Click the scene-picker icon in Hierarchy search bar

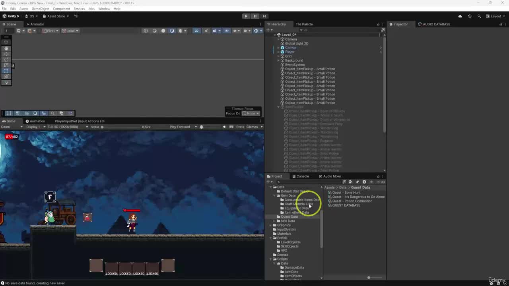pos(383,30)
